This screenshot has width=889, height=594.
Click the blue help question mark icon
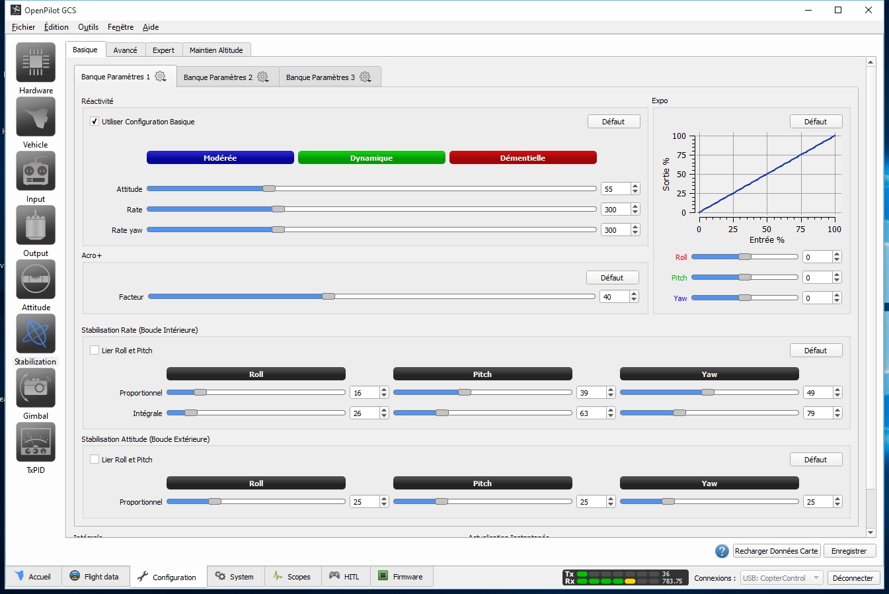[722, 551]
